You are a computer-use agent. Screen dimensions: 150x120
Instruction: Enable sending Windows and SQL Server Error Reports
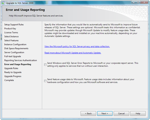(45, 65)
